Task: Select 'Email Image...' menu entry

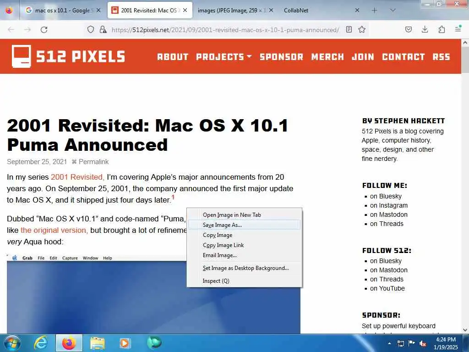Action: tap(244, 255)
